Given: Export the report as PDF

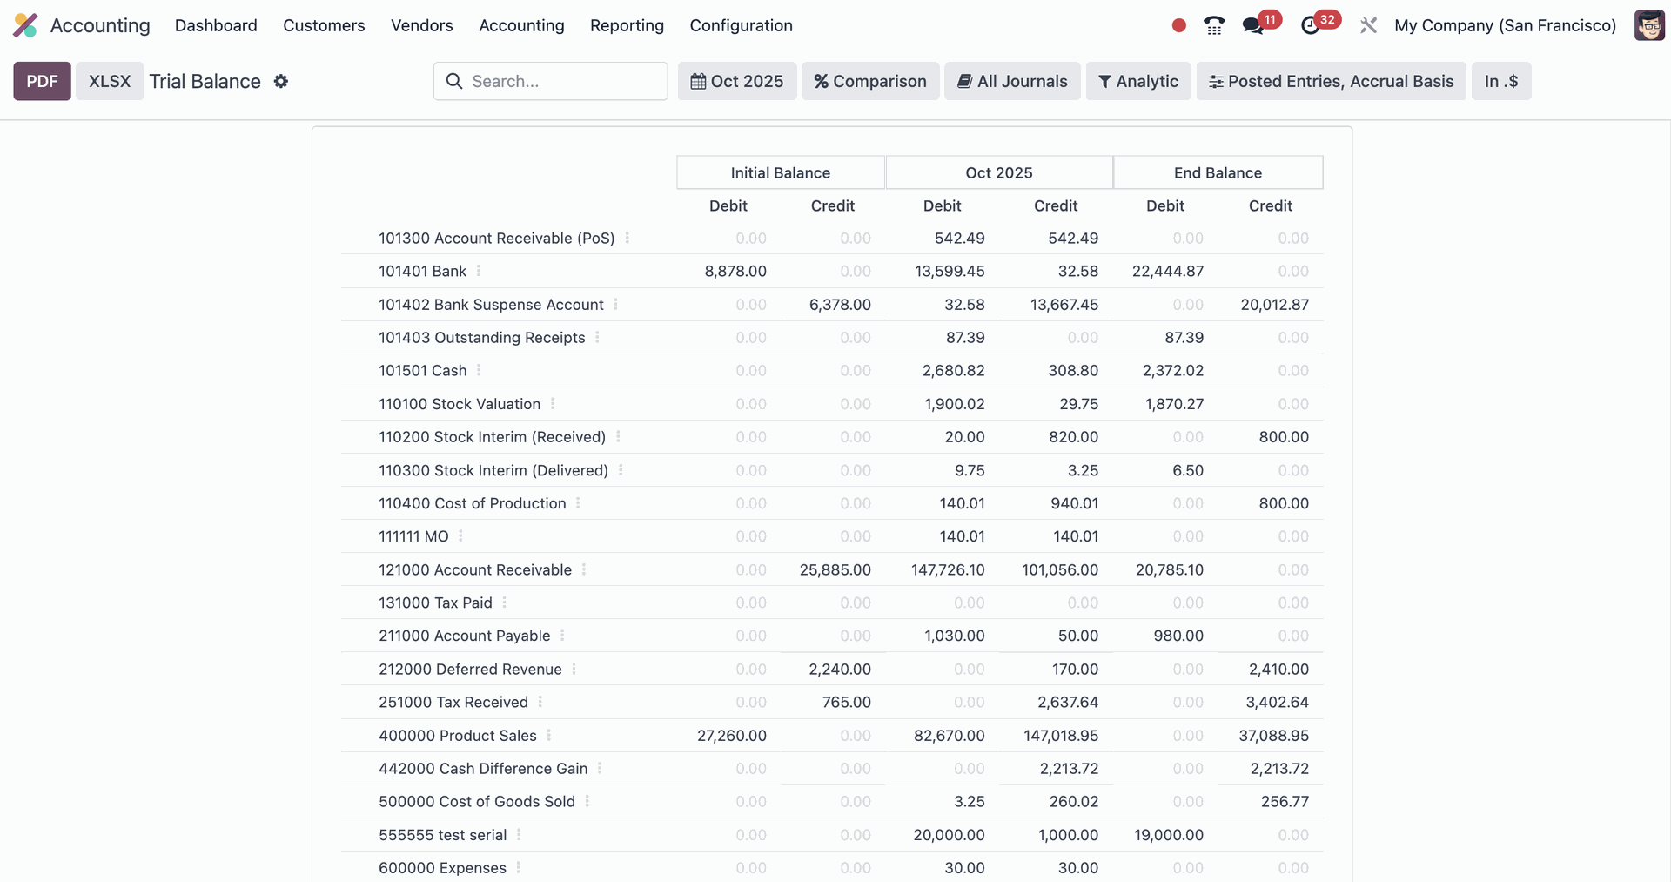Looking at the screenshot, I should 42,81.
